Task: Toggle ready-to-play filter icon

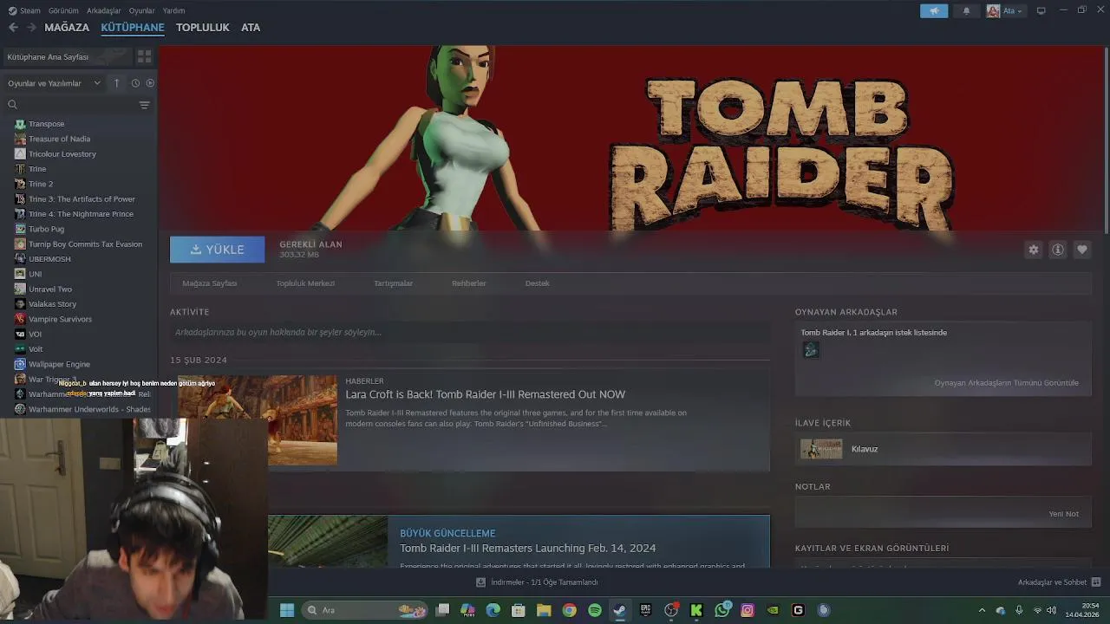Action: pyautogui.click(x=150, y=83)
